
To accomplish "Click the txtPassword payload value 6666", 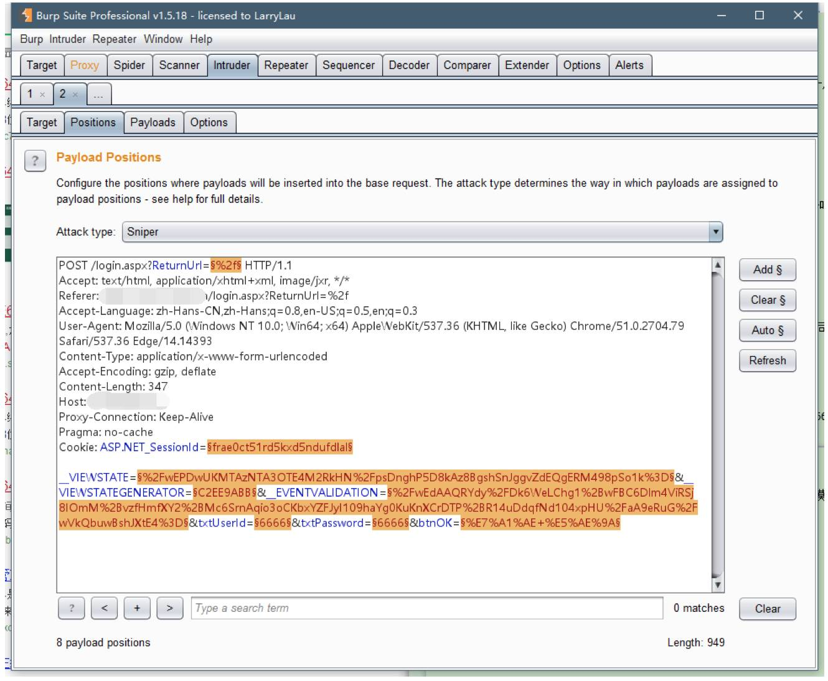I will (390, 523).
